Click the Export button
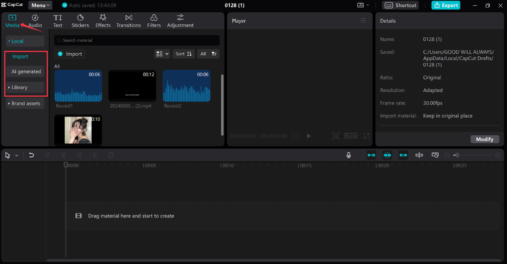The width and height of the screenshot is (507, 264). click(445, 5)
